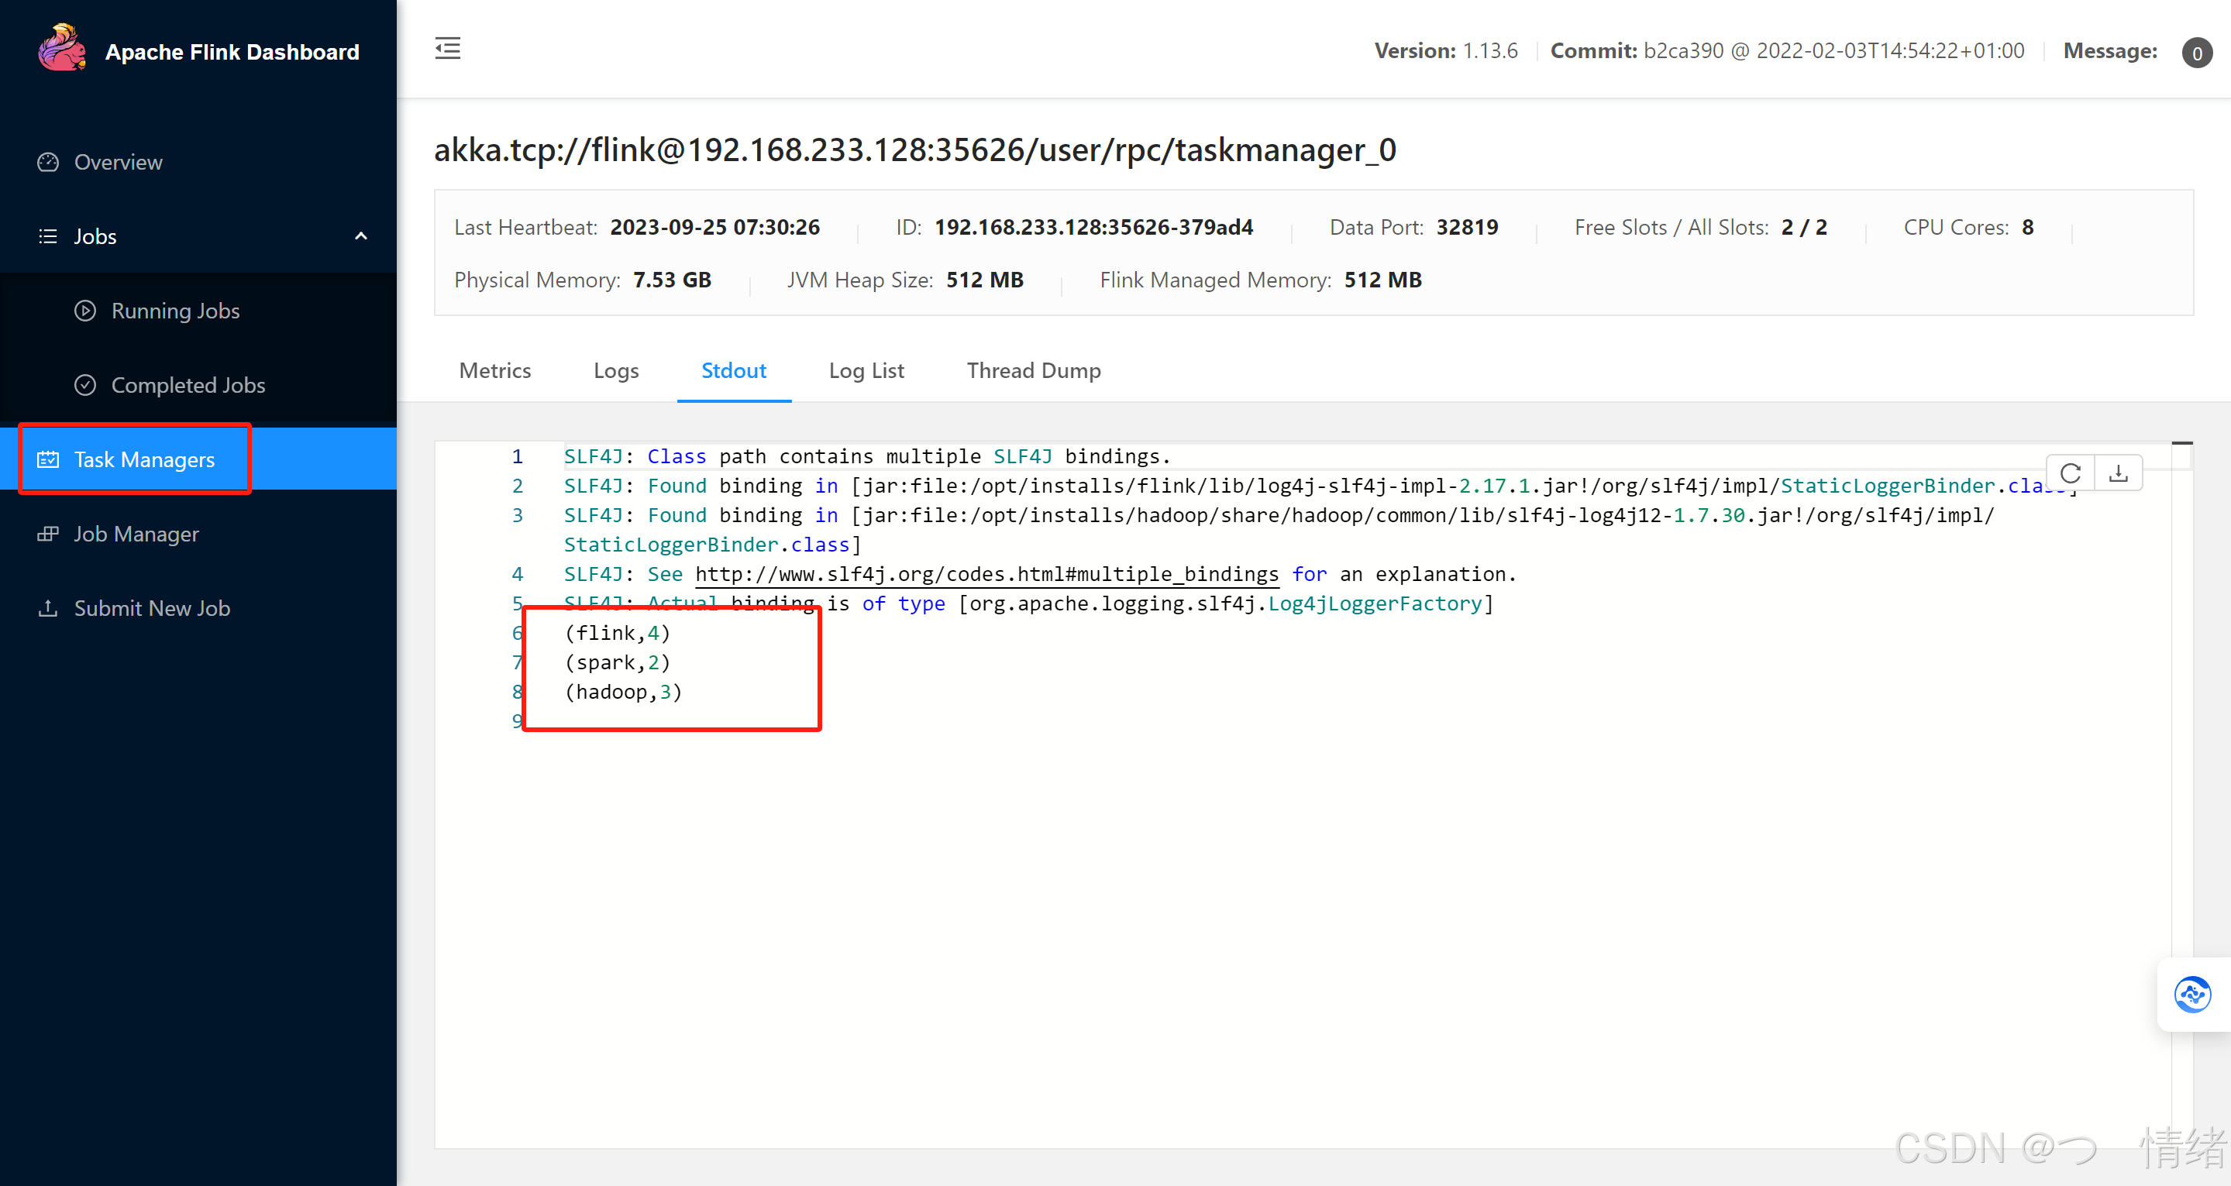Click the Submit New Job upload icon
The image size is (2231, 1186).
tap(49, 607)
